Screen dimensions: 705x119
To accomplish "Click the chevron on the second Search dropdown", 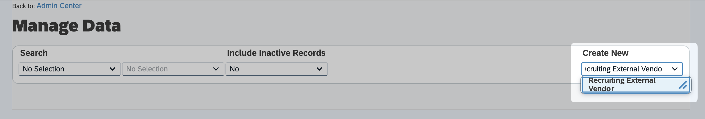I will pyautogui.click(x=216, y=69).
